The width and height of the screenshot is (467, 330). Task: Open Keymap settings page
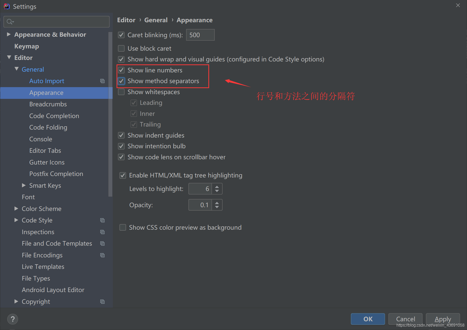coord(27,46)
